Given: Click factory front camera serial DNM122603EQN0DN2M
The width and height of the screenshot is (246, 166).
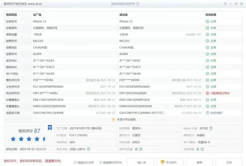Looking at the screenshot, I should (x=49, y=106).
